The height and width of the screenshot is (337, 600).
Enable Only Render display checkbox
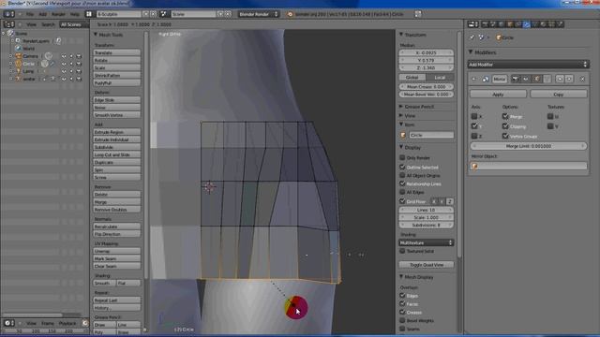[402, 157]
